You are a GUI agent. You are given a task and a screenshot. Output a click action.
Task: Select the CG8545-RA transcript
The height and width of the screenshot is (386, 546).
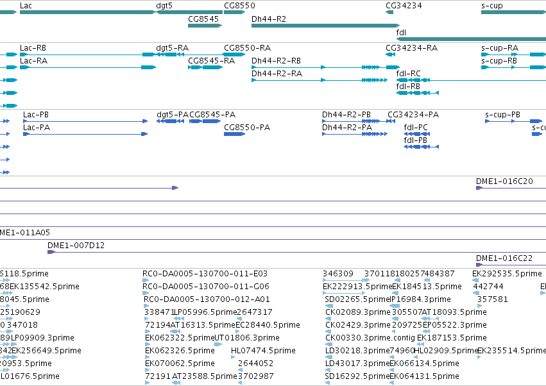205,67
